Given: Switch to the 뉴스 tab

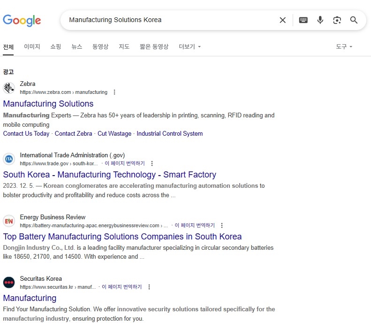Looking at the screenshot, I should pyautogui.click(x=76, y=47).
